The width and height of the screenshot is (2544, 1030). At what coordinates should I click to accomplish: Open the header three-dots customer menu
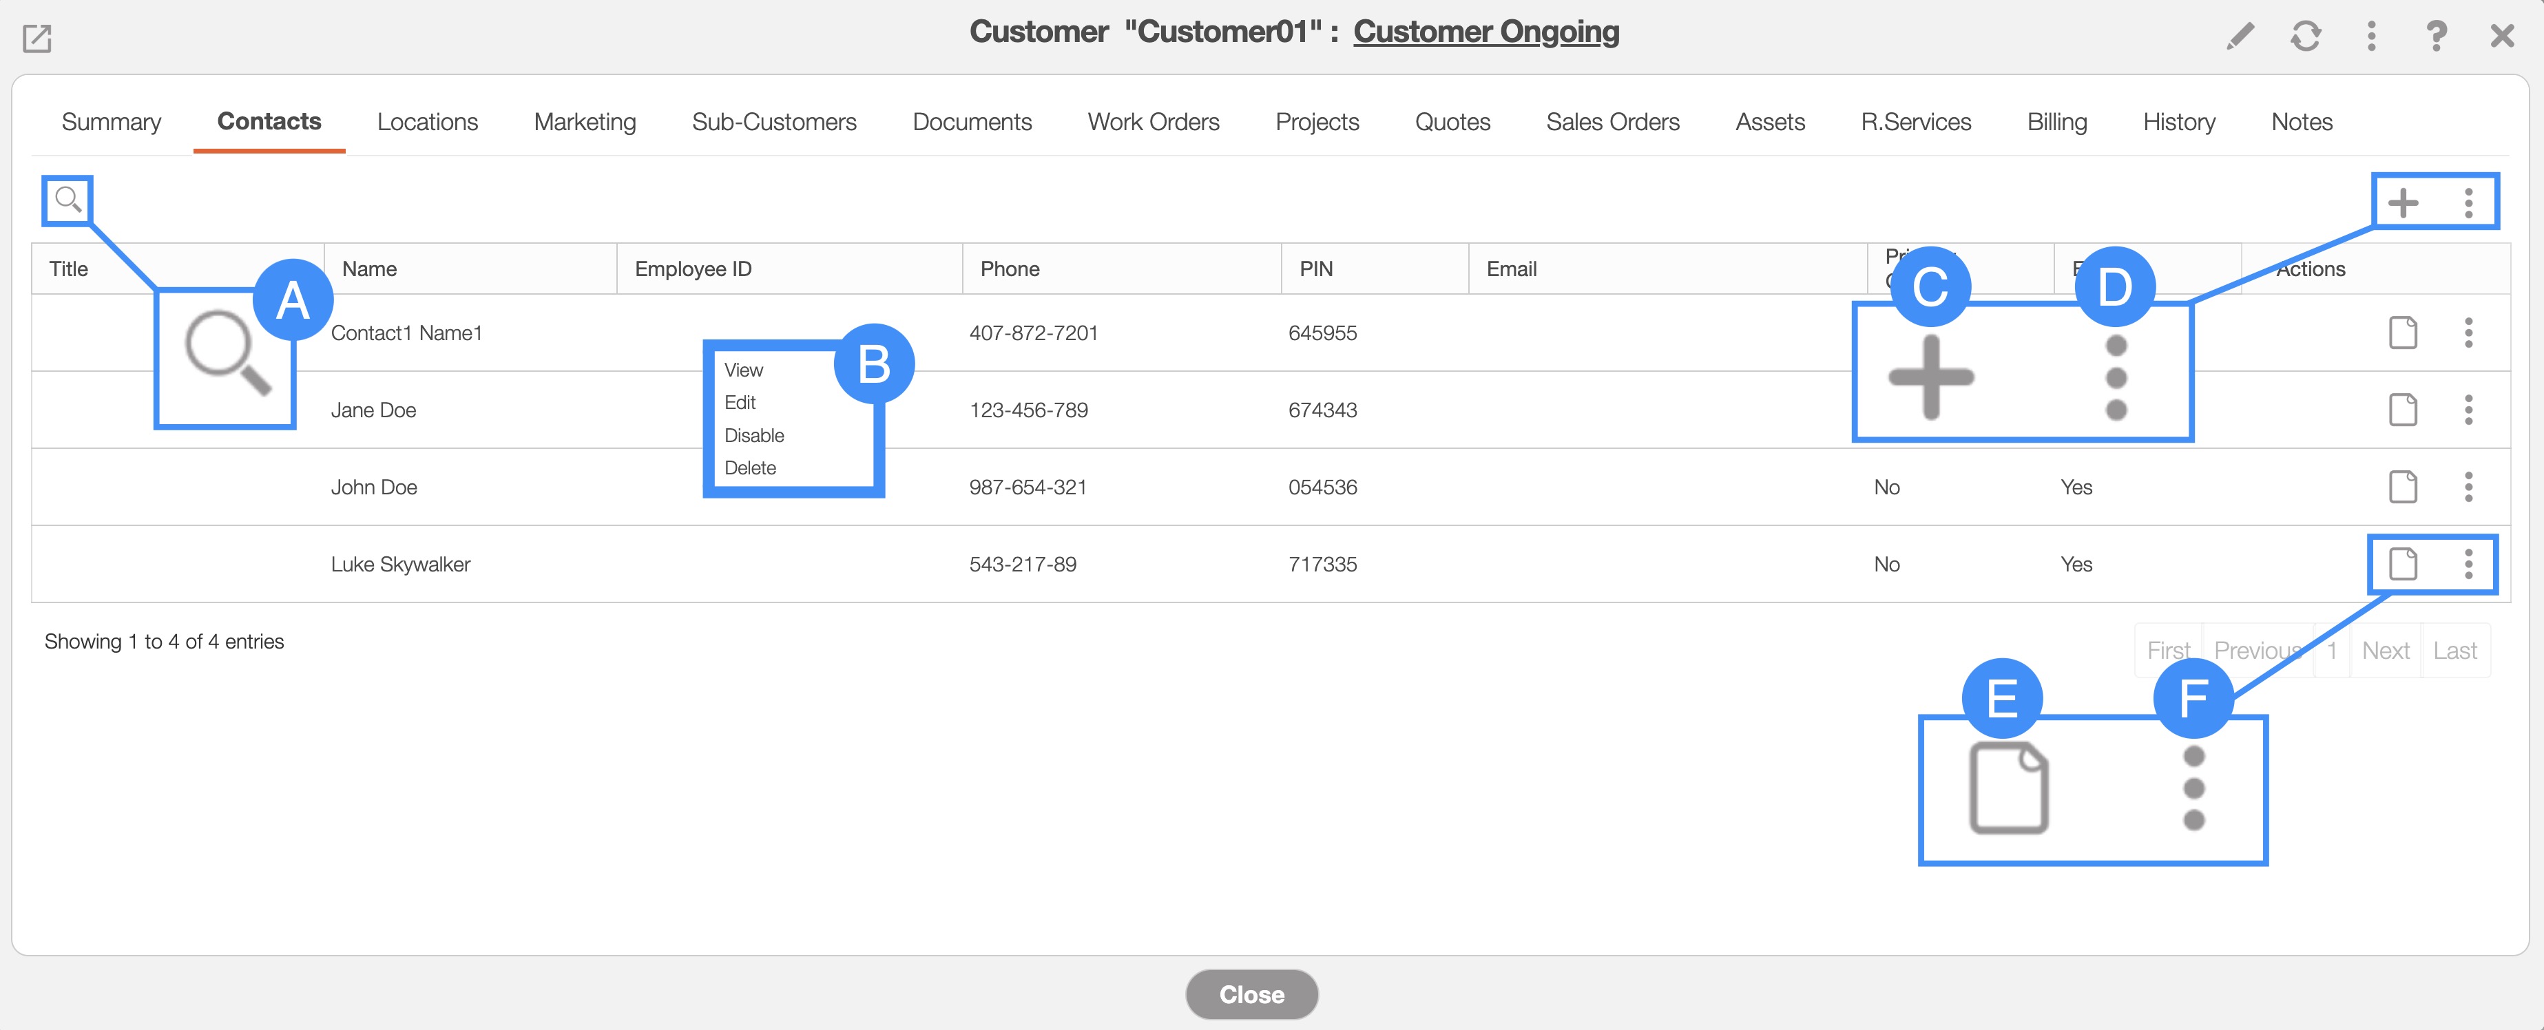(2370, 36)
